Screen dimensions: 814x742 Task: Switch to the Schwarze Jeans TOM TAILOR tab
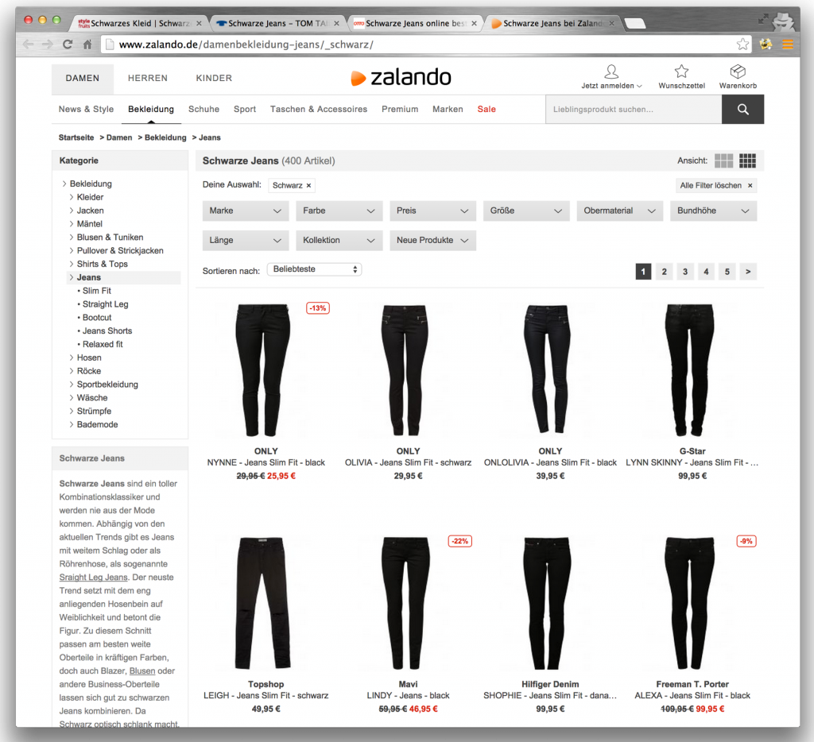pos(277,23)
